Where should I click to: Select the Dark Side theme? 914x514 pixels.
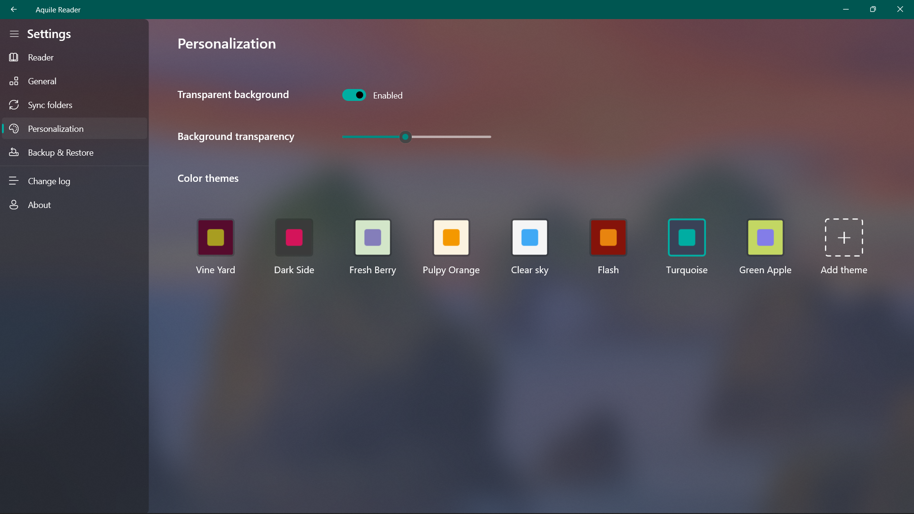(x=294, y=237)
